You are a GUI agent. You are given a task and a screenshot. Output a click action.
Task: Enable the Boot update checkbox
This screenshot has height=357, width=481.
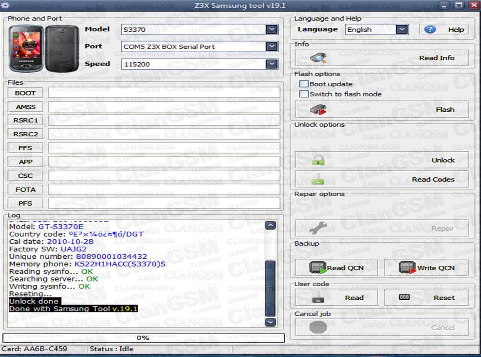(x=304, y=84)
